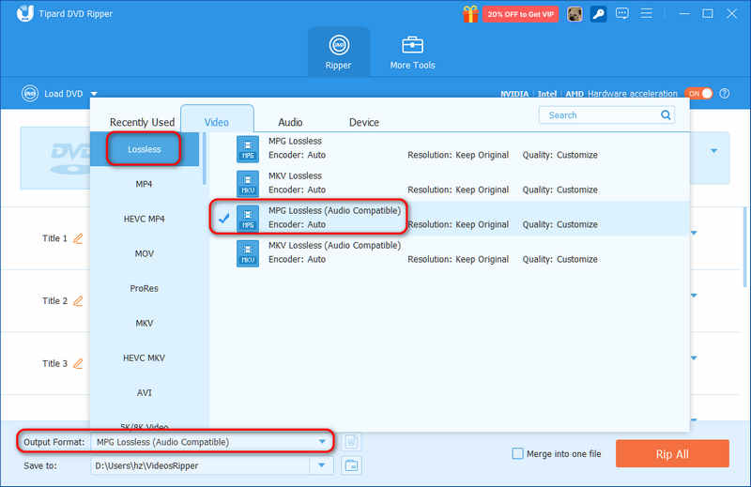
Task: Click MPG Lossless (Audio Compatible) format icon
Action: click(x=248, y=219)
